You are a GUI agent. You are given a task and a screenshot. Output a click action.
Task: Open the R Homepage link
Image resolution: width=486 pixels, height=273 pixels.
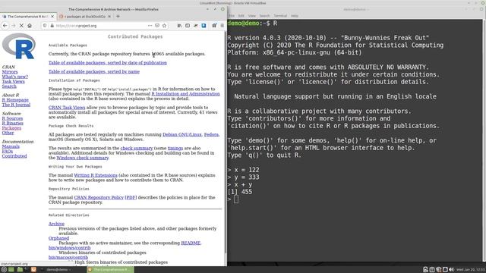click(x=15, y=100)
